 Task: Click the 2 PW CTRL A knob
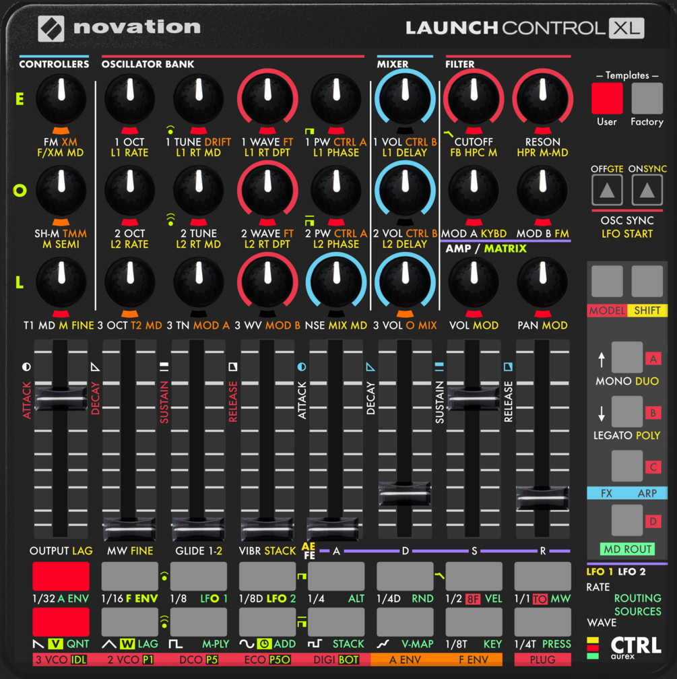pos(336,190)
